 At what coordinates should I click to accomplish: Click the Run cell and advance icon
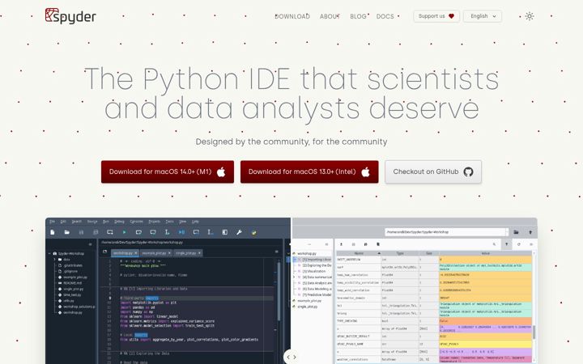pyautogui.click(x=153, y=232)
